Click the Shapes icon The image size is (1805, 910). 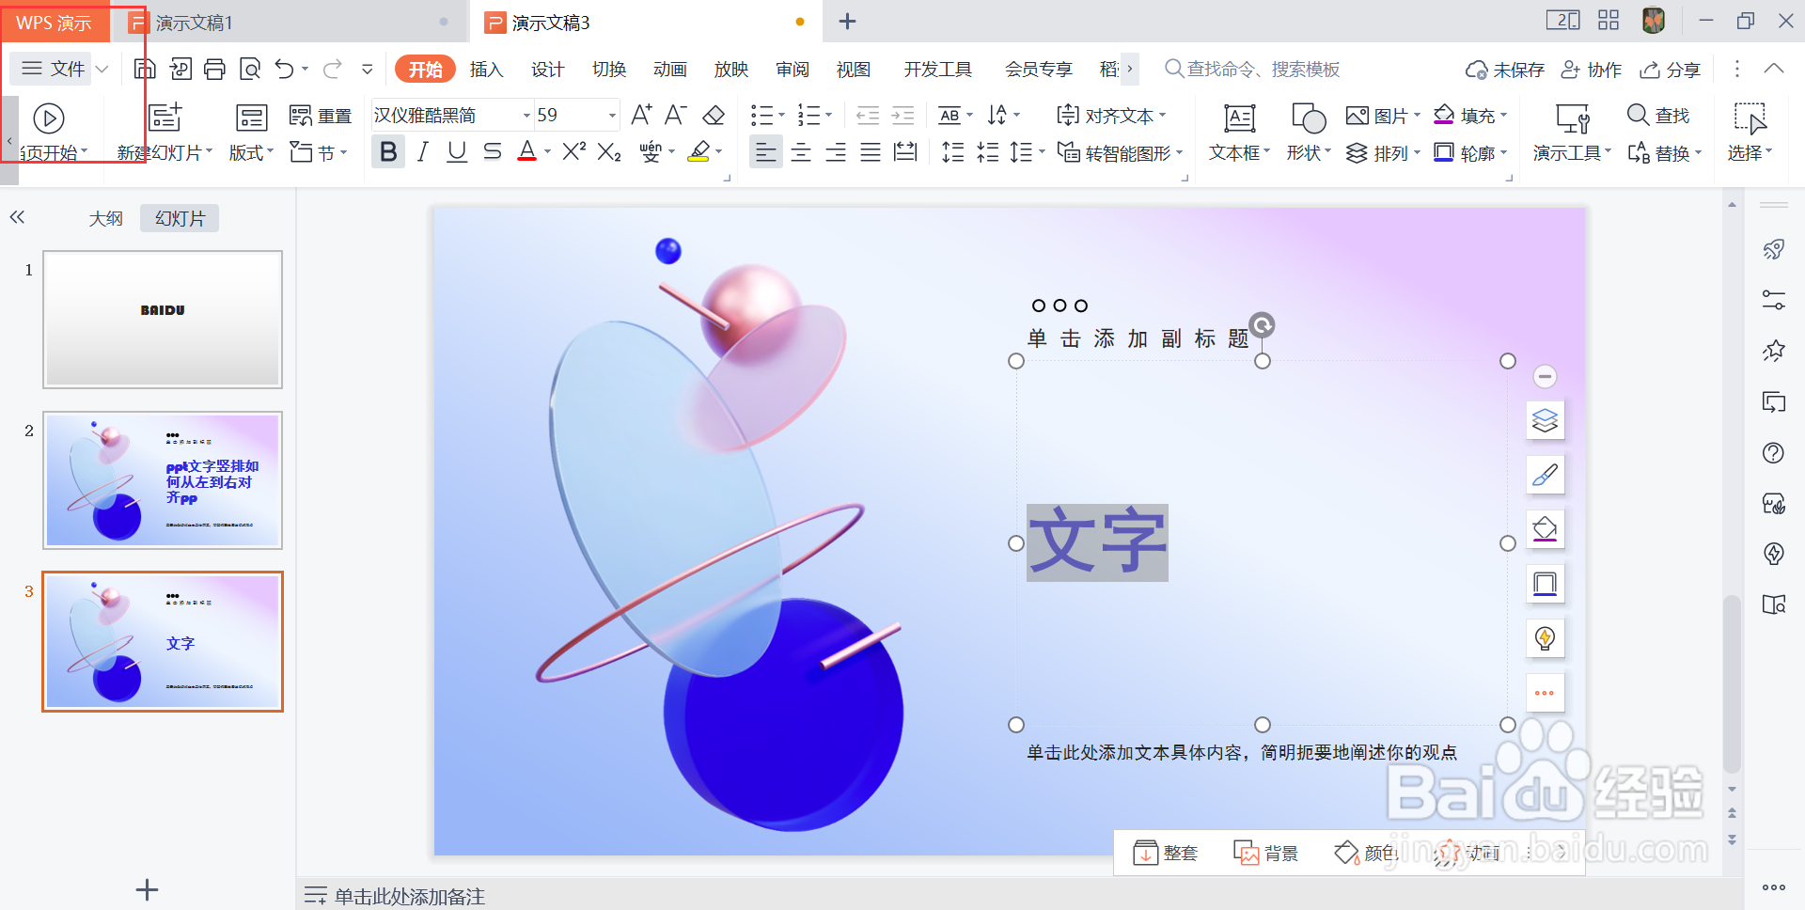(x=1308, y=118)
